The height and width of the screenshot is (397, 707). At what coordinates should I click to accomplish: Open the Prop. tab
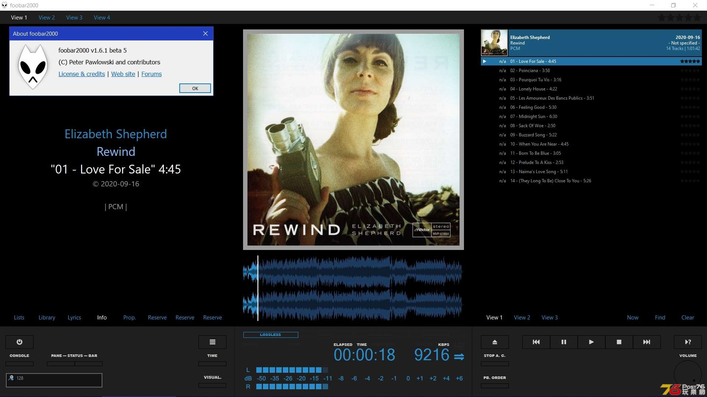point(130,317)
